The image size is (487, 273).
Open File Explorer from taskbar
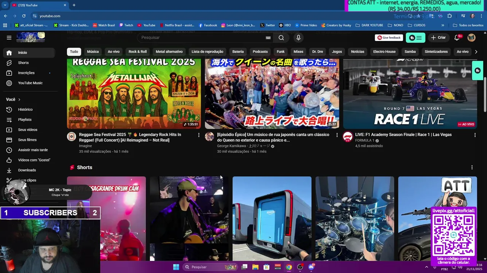tap(255, 267)
